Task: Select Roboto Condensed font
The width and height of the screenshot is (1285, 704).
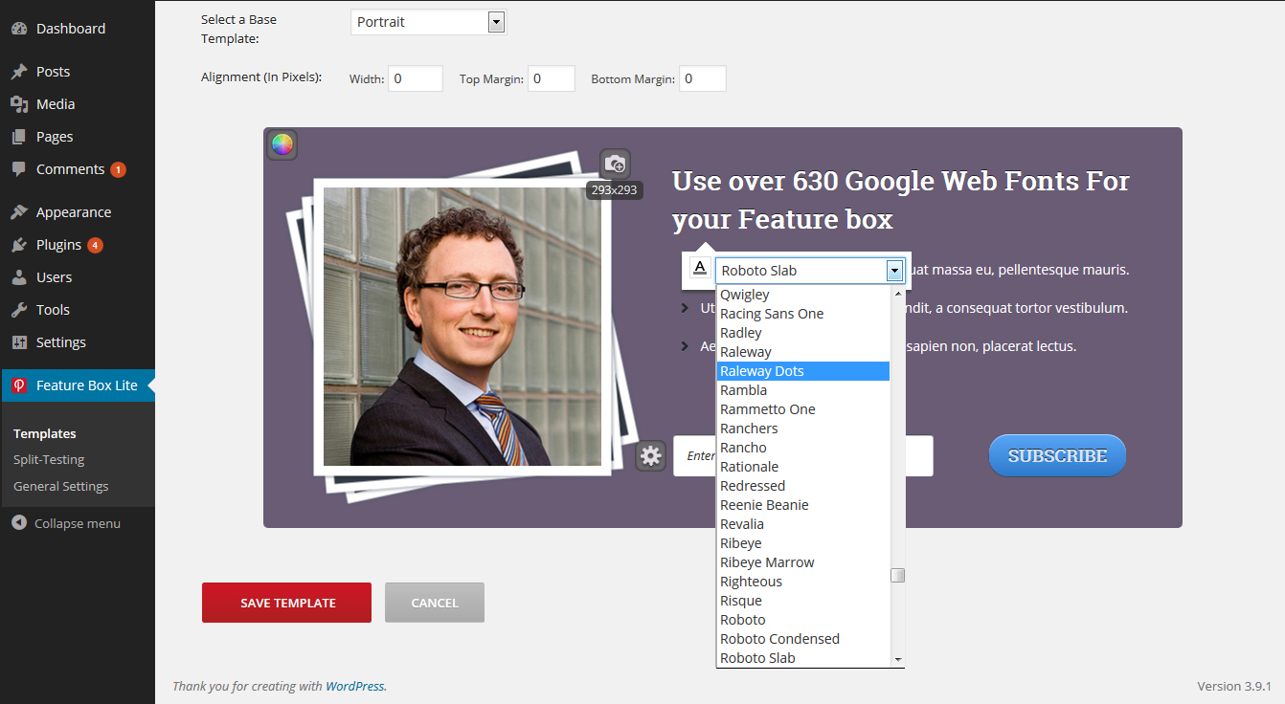Action: point(803,639)
